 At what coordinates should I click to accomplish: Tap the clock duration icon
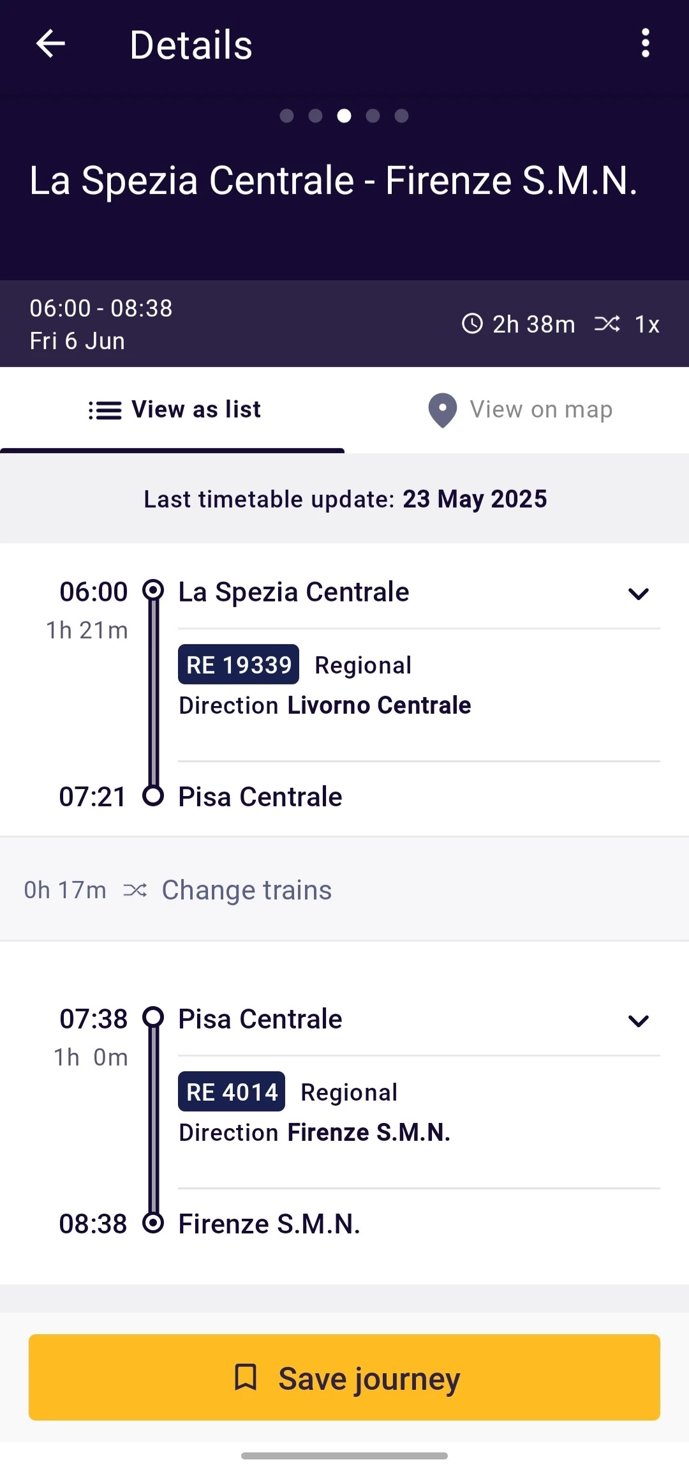[x=472, y=324]
